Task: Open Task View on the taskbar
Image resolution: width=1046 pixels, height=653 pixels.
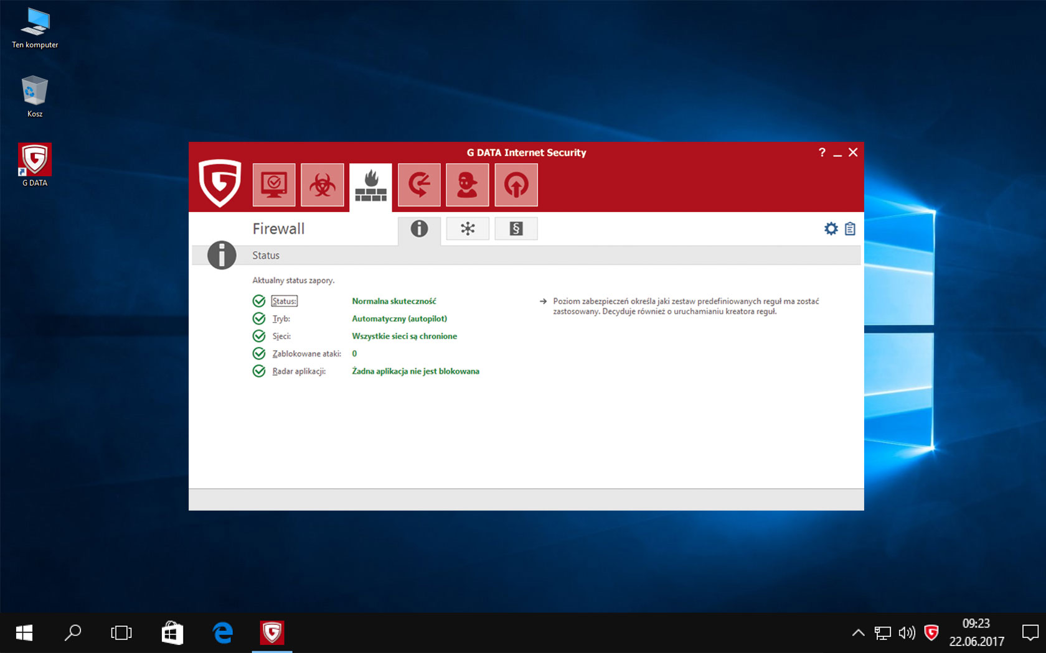Action: pyautogui.click(x=121, y=633)
